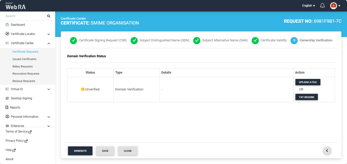Viewport: 347px width, 164px height.
Task: Click the search magnifier icon
Action: click(x=49, y=16)
